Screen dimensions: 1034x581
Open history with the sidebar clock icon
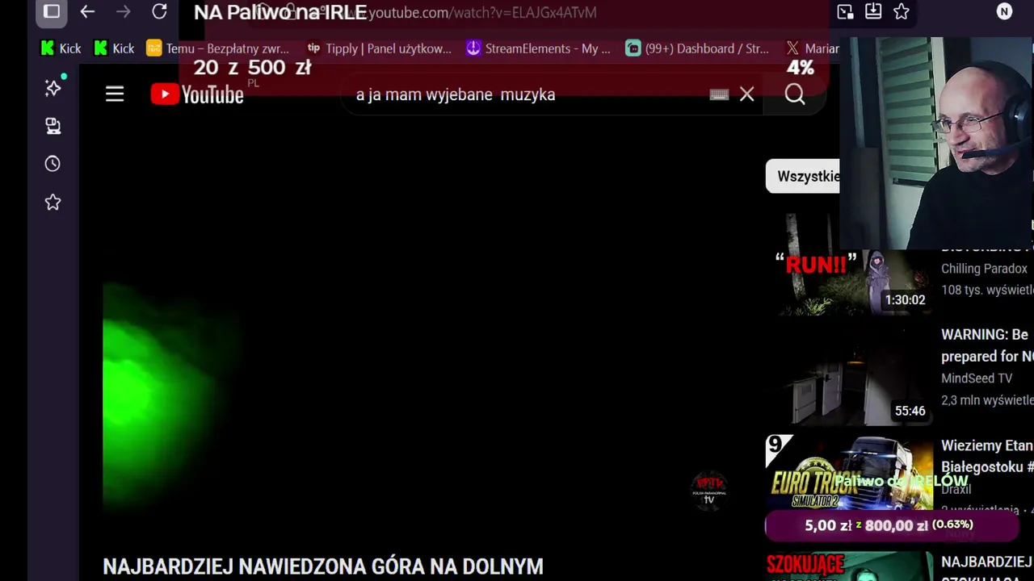tap(53, 164)
